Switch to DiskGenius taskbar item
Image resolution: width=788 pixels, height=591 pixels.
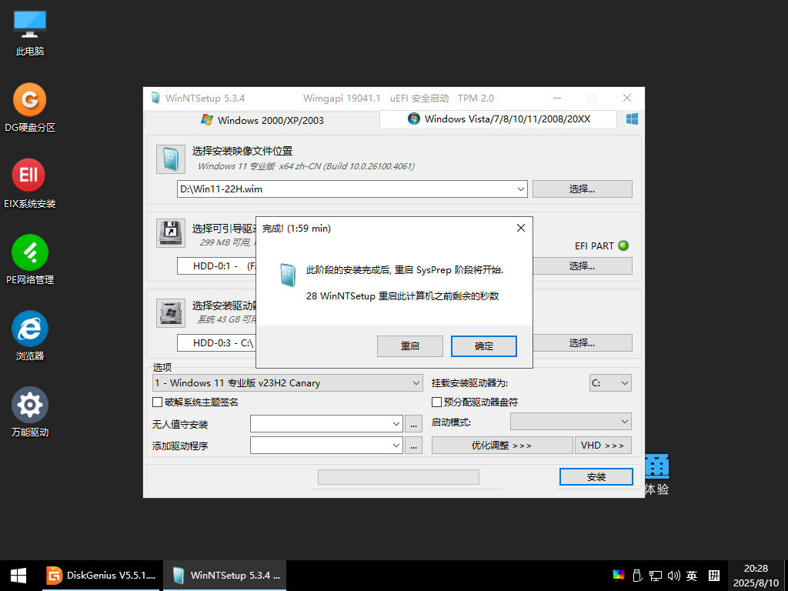101,576
